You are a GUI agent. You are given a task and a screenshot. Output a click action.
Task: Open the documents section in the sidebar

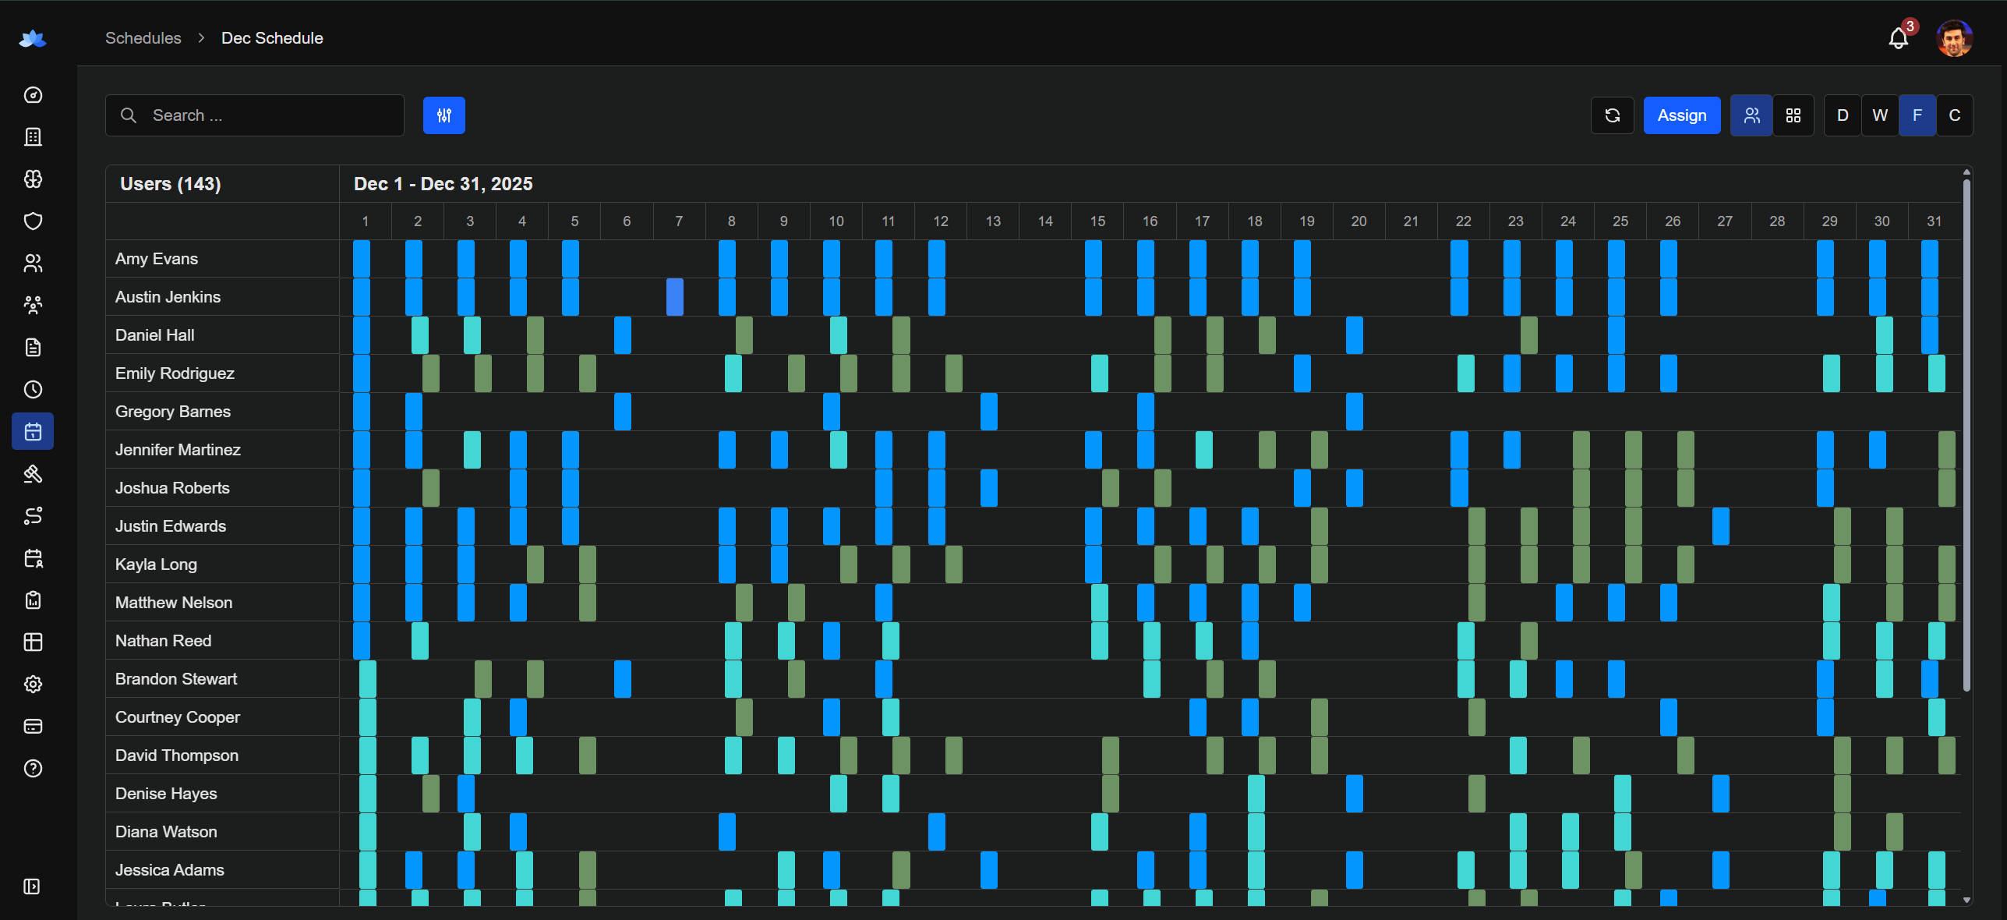(x=33, y=347)
